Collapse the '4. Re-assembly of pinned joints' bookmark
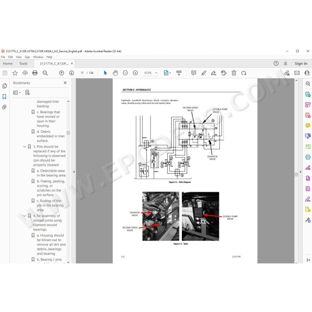 [x=25, y=216]
